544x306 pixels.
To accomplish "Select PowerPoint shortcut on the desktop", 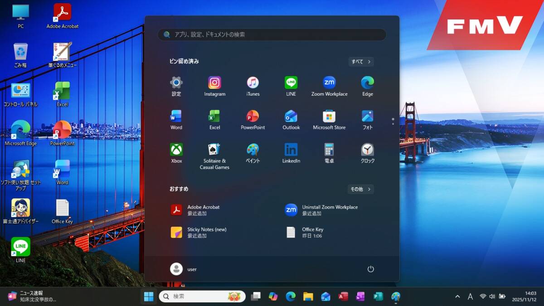I will tap(63, 133).
